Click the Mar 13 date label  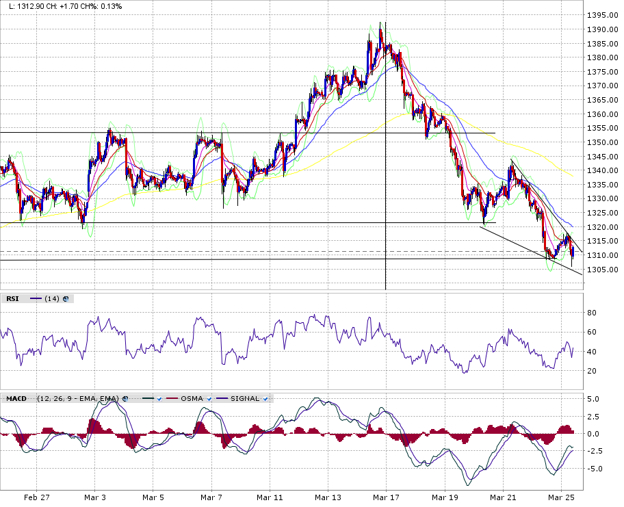[x=328, y=497]
